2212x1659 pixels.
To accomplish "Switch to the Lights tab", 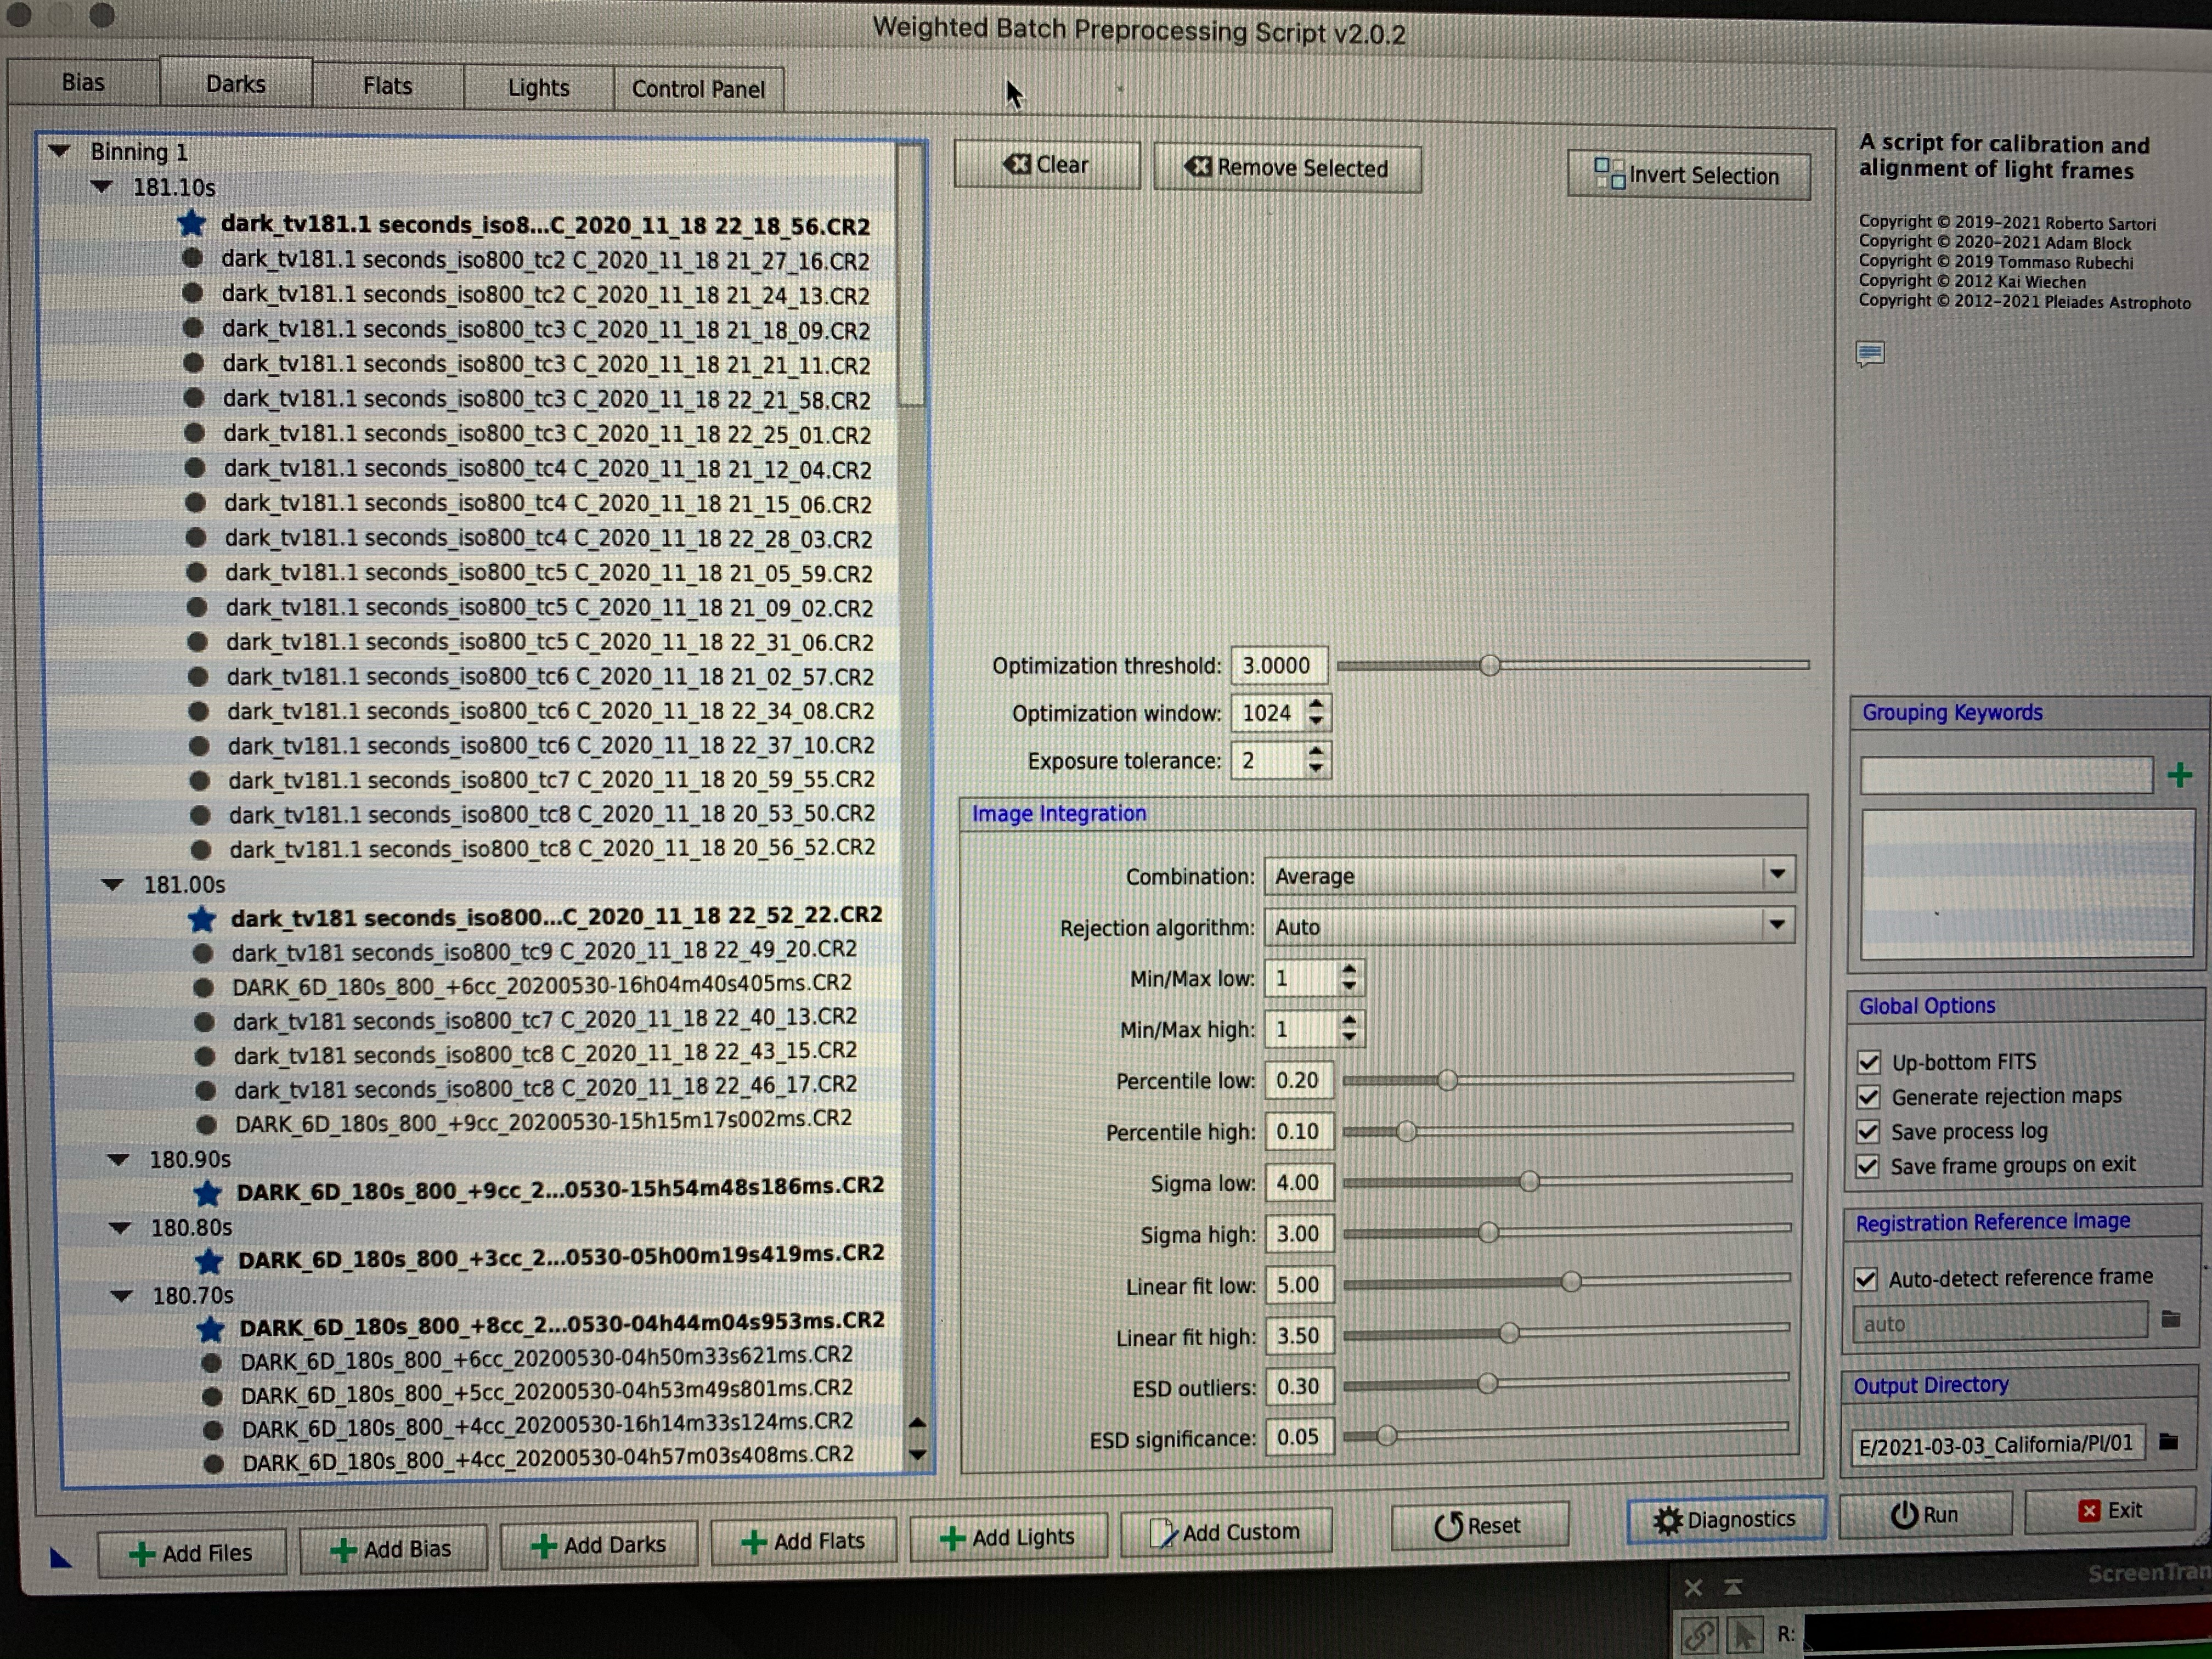I will point(538,88).
